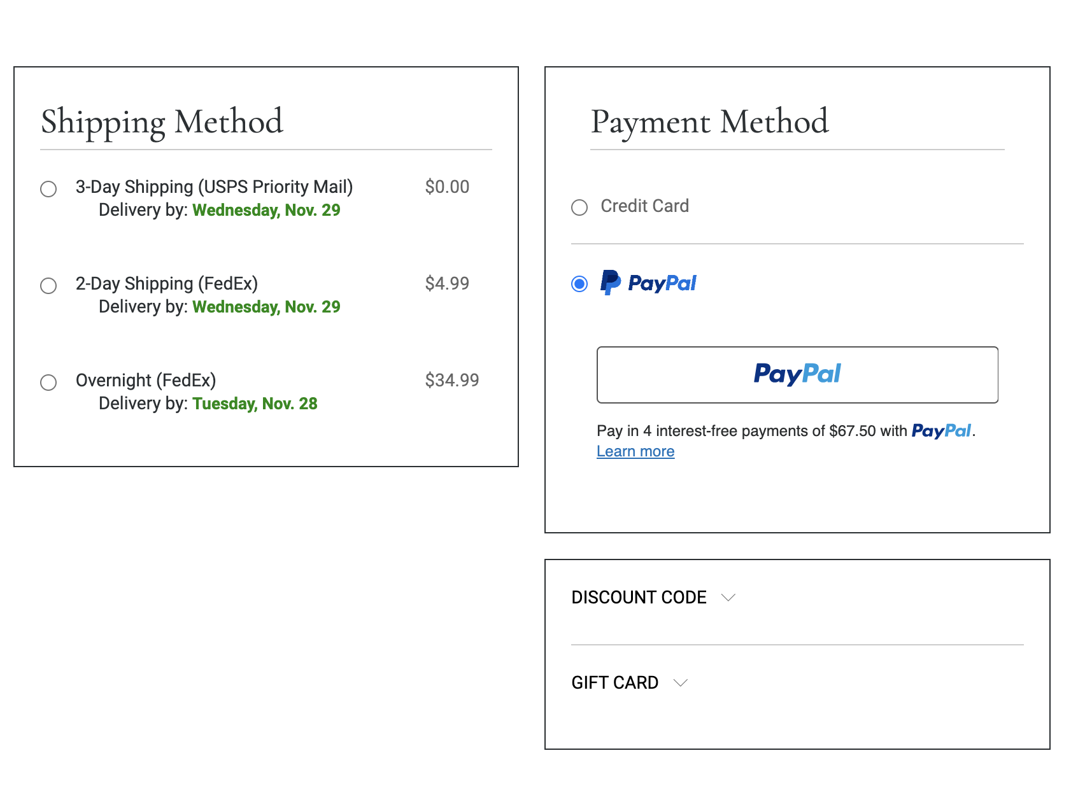Click the DISCOUNT CODE heading
Viewport: 1071px width, 788px height.
(x=639, y=597)
